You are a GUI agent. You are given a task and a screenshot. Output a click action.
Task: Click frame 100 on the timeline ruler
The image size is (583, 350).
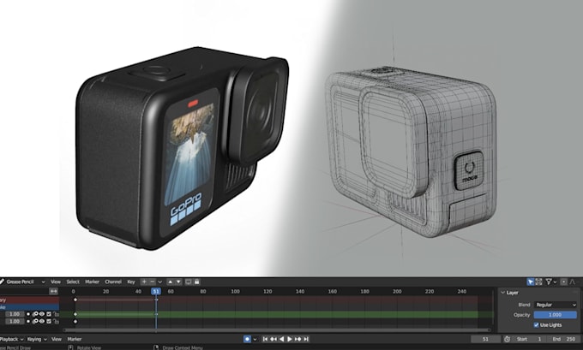point(236,291)
